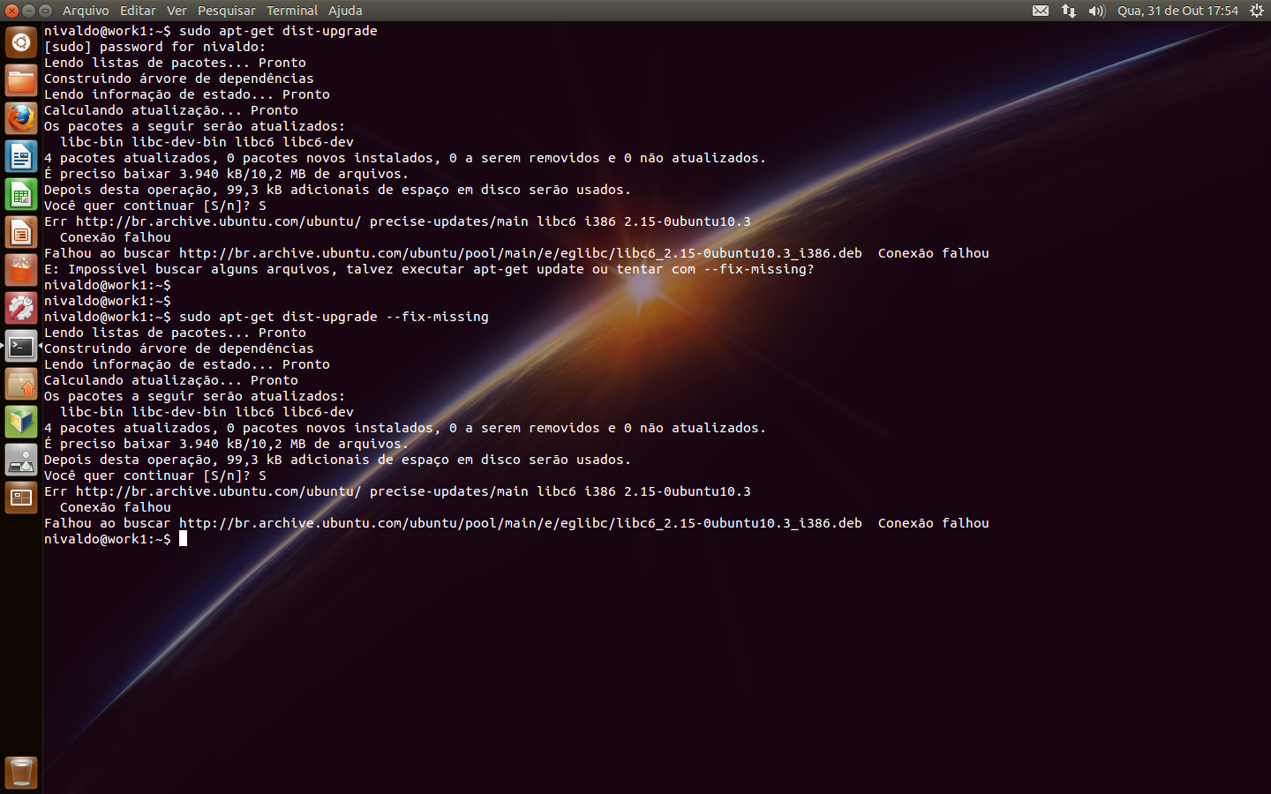The image size is (1271, 794).
Task: Click the 'E: Impossível buscar alguns arquivos' error line
Action: tap(429, 269)
